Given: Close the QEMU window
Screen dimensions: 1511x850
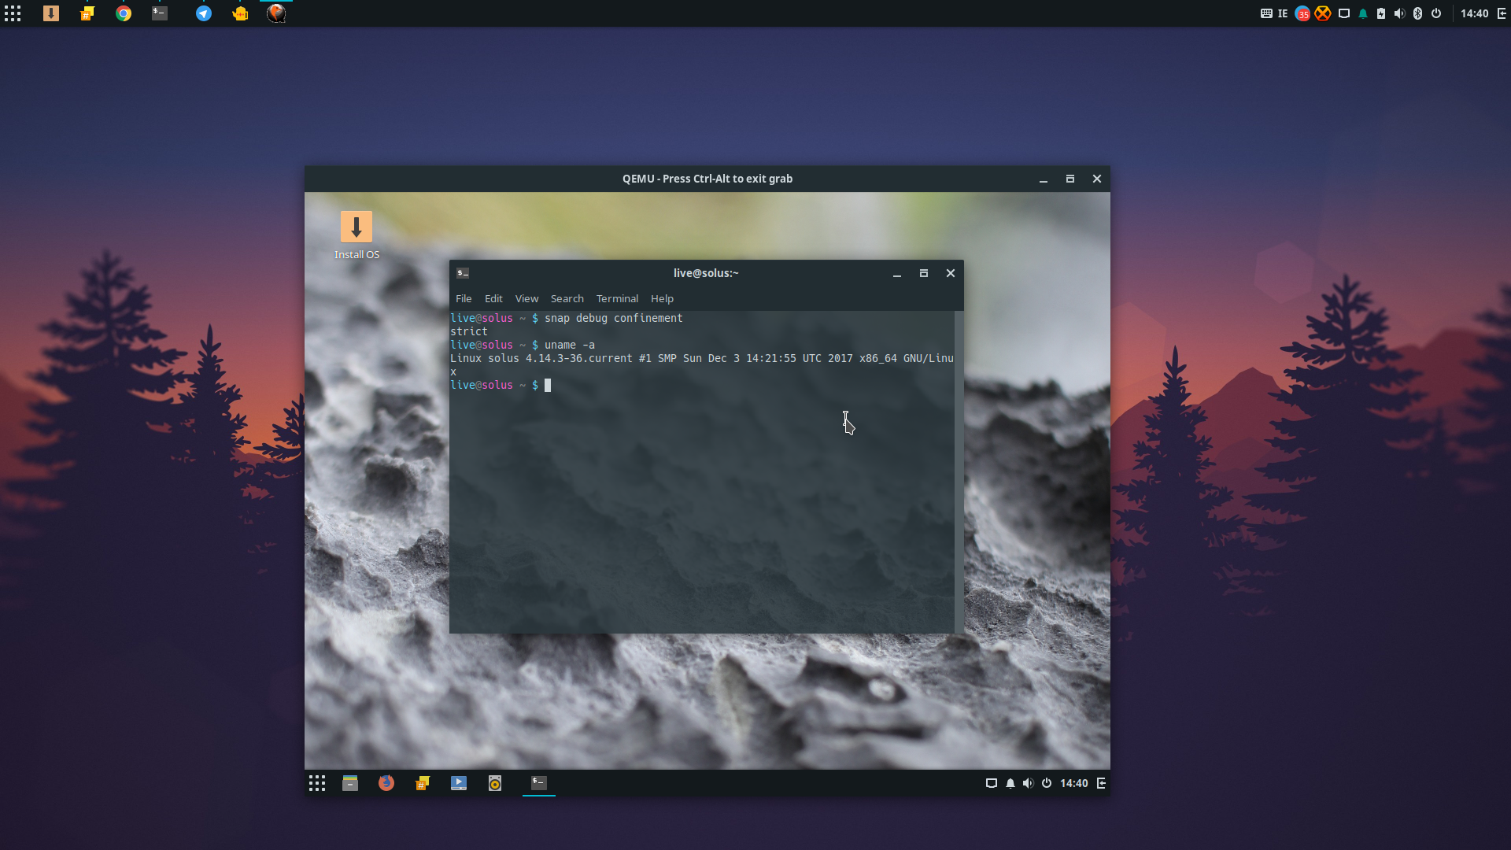Looking at the screenshot, I should pos(1097,179).
